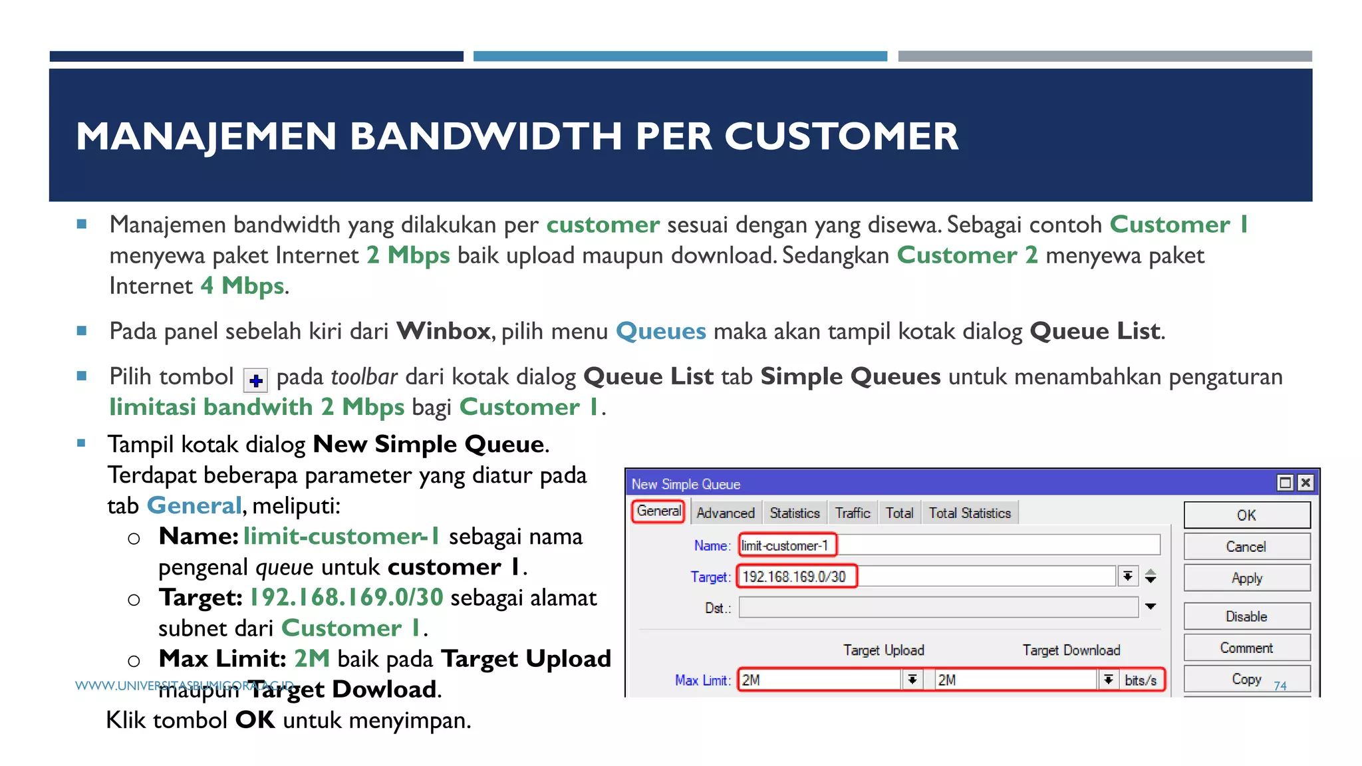Viewport: 1362px width, 766px height.
Task: Click the plus add button icon
Action: (255, 380)
